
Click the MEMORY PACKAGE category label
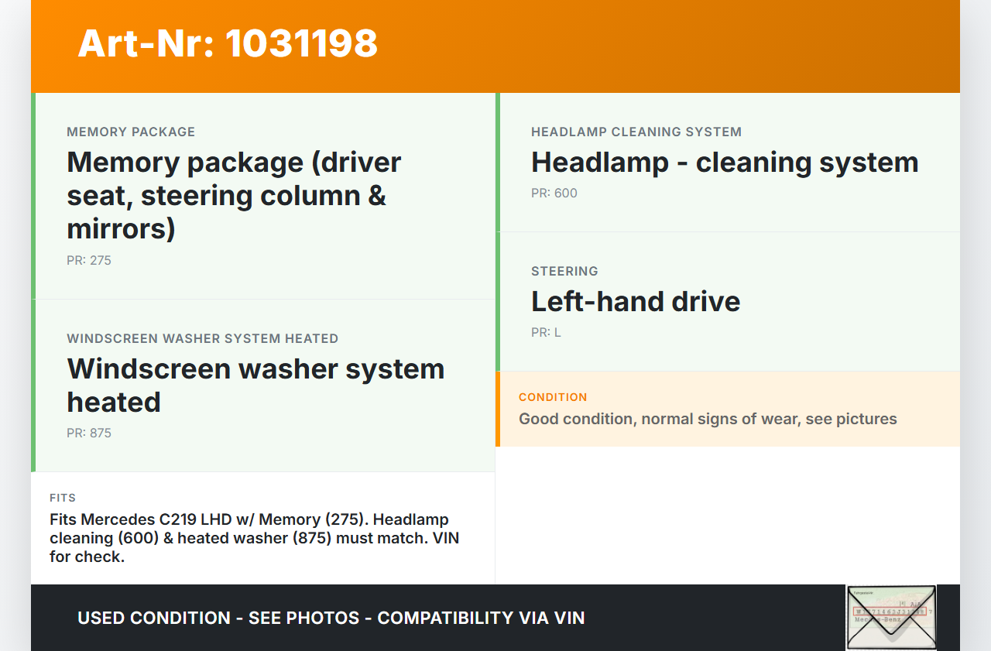(x=131, y=132)
